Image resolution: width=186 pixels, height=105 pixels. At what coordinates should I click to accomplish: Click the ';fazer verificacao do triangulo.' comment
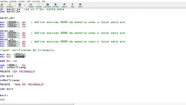click(28, 50)
